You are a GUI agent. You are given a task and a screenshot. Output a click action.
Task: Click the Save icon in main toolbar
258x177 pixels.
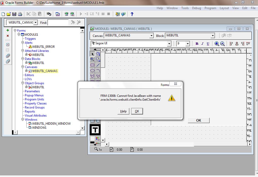tap(14, 14)
